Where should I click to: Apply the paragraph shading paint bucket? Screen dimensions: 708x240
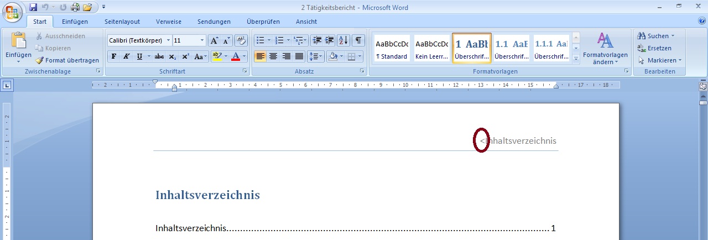[332, 56]
